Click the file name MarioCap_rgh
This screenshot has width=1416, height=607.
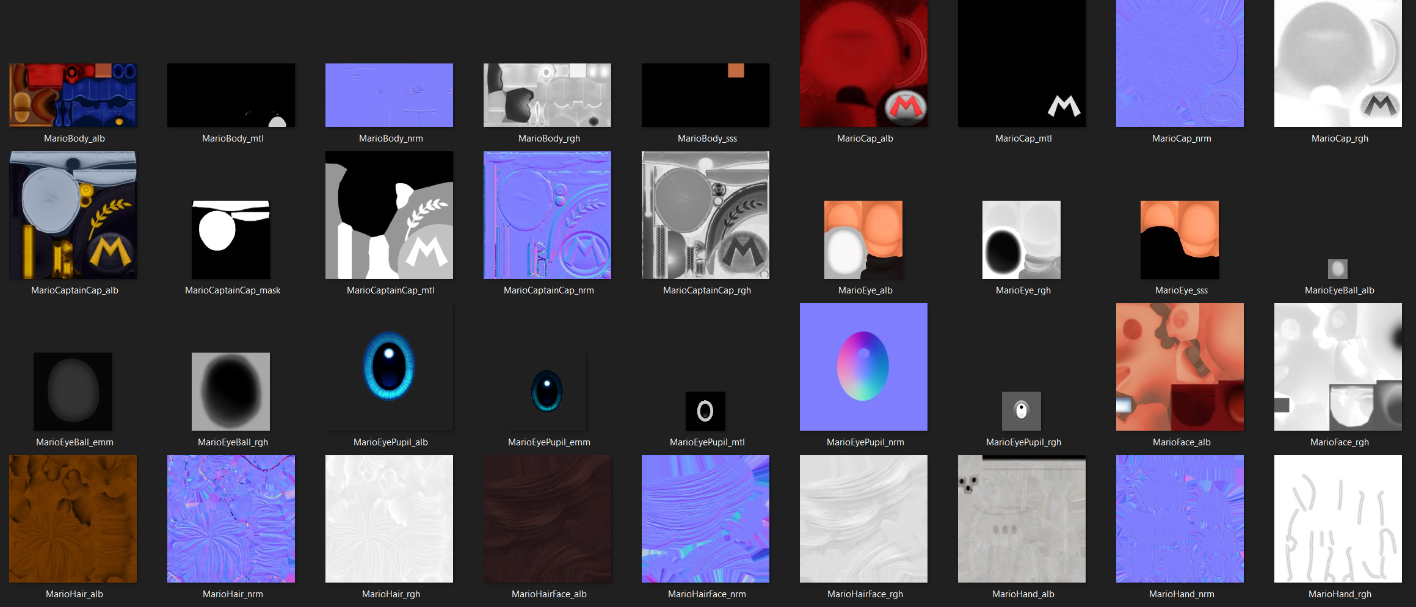pos(1340,138)
